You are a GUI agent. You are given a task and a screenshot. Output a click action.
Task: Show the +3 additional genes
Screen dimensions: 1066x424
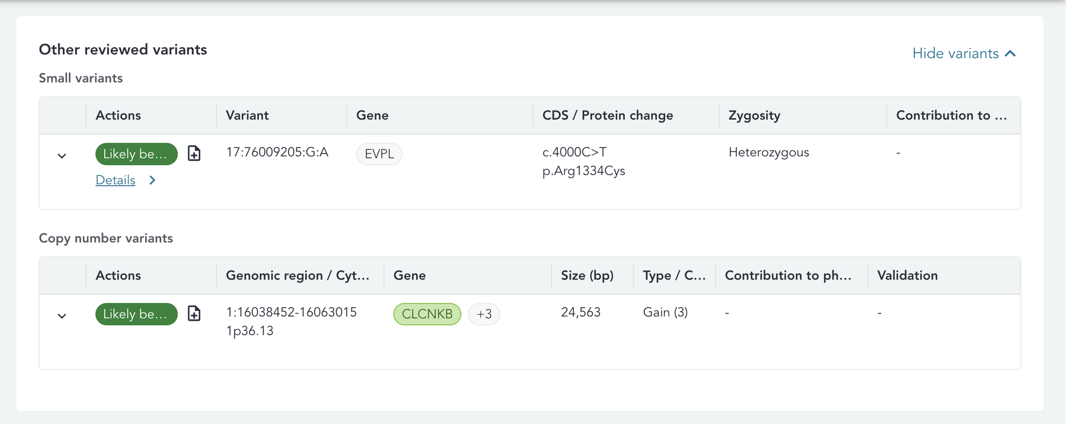click(484, 314)
